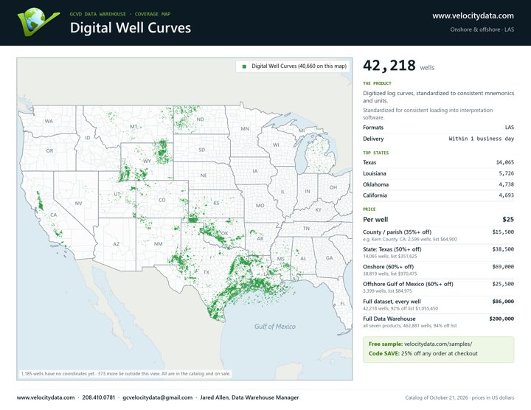Screen dimensions: 531x410
Task: Click the ND state label on map
Action: tap(200, 119)
